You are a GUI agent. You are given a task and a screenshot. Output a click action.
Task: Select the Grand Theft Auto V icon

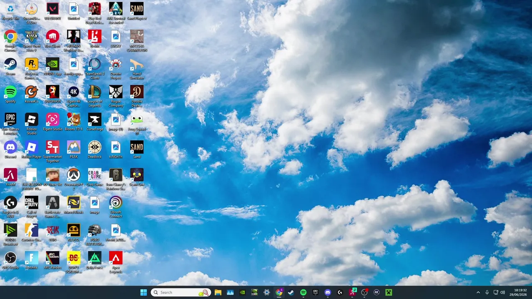point(32,41)
